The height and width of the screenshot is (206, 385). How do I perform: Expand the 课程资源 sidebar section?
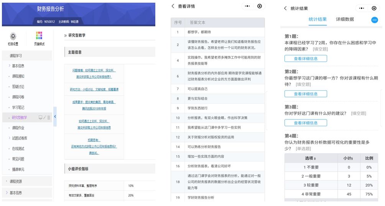[x=15, y=181]
